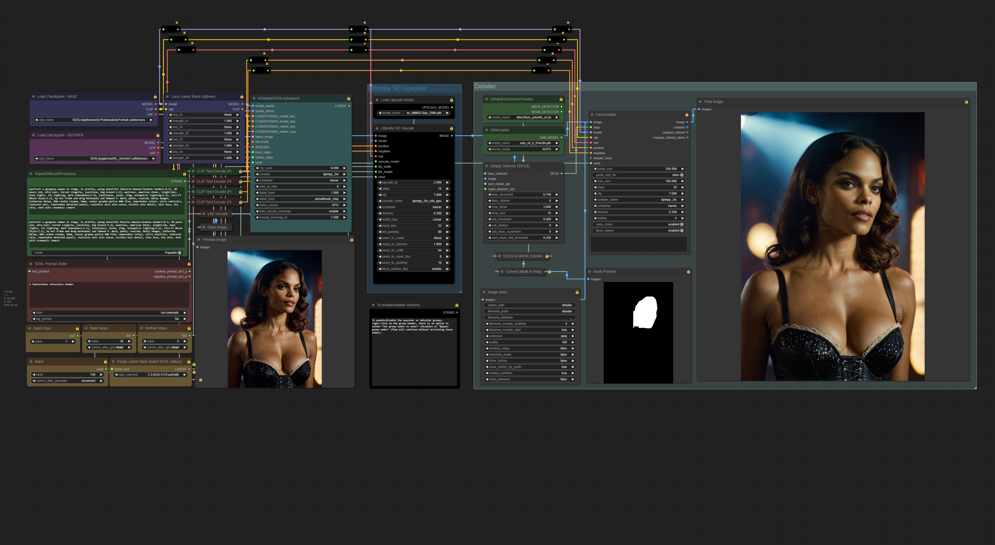Click the lock icon on FaceDetailer node

[686, 115]
